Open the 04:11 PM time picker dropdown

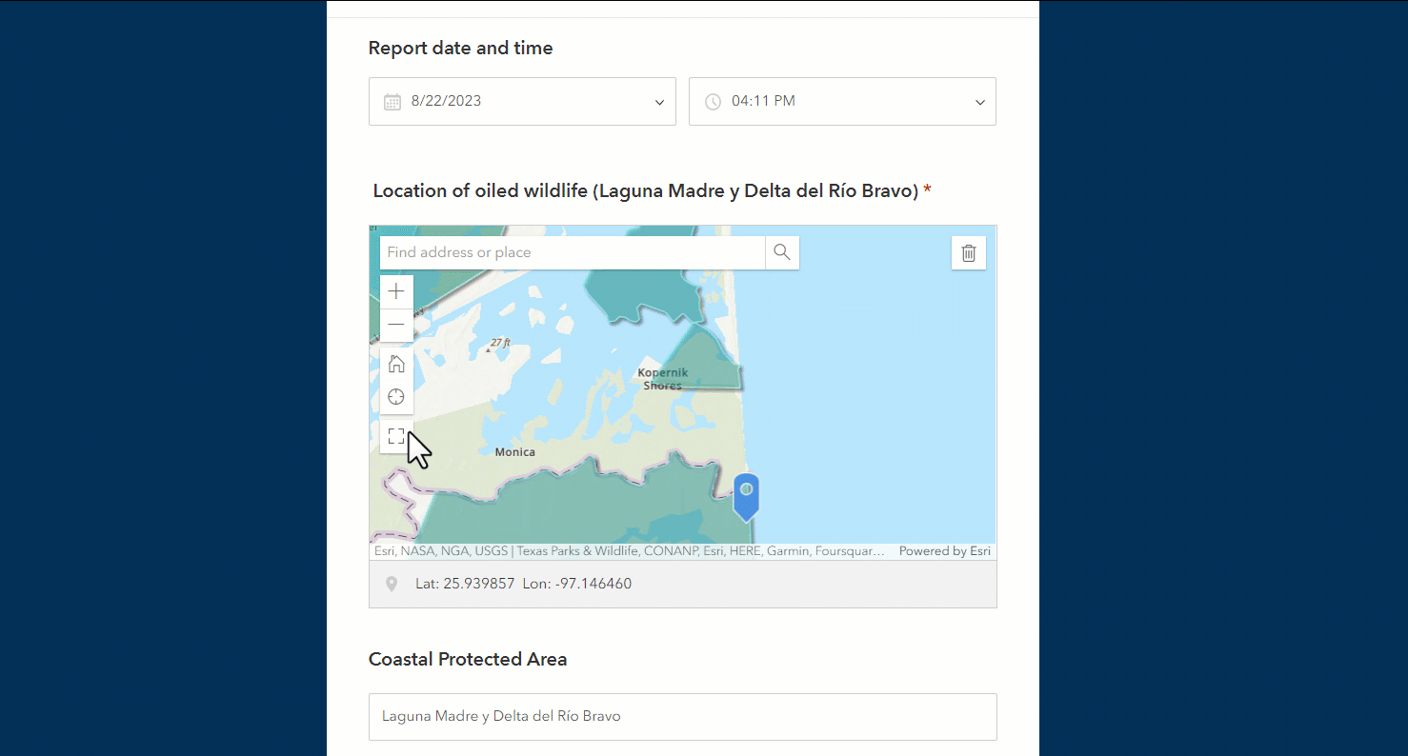[979, 101]
